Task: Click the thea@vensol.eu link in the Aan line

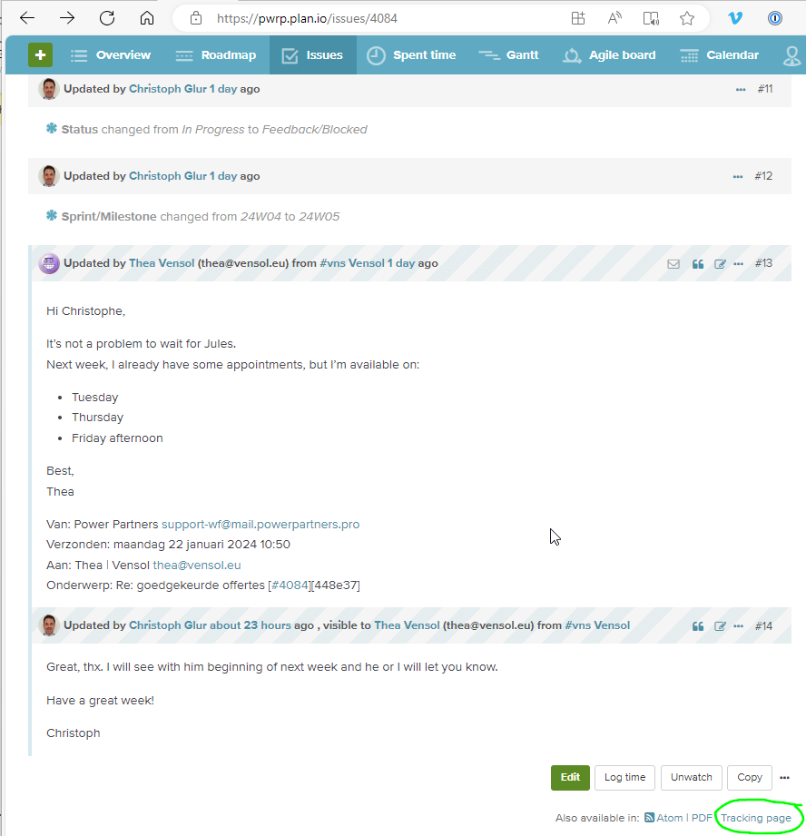Action: tap(197, 566)
